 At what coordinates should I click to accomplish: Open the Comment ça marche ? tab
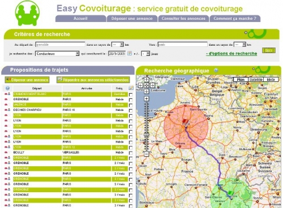tap(235, 19)
